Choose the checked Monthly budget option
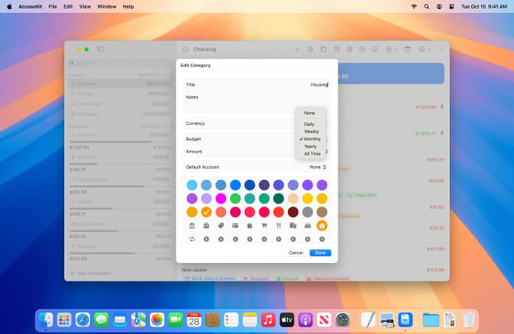Image resolution: width=514 pixels, height=334 pixels. click(x=311, y=139)
